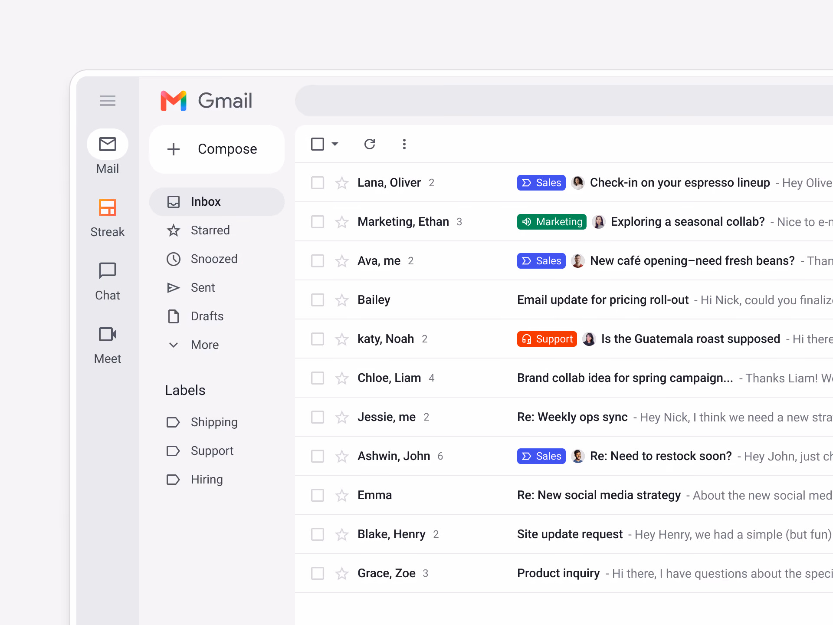This screenshot has width=833, height=625.
Task: Select the Emma email checkbox
Action: [318, 495]
